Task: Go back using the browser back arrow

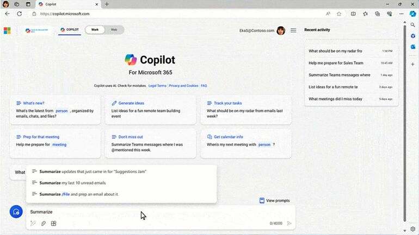Action: (7, 14)
